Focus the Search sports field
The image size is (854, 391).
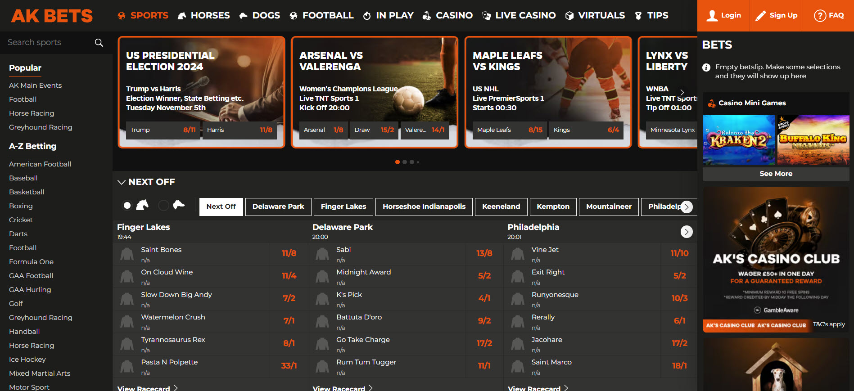coord(47,42)
